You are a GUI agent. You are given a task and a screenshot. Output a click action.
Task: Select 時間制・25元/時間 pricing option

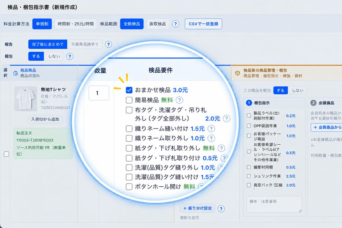point(76,24)
